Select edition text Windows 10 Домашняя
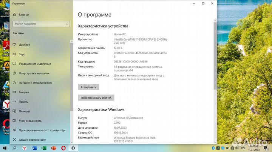The width and height of the screenshot is (272, 152). [x=128, y=118]
